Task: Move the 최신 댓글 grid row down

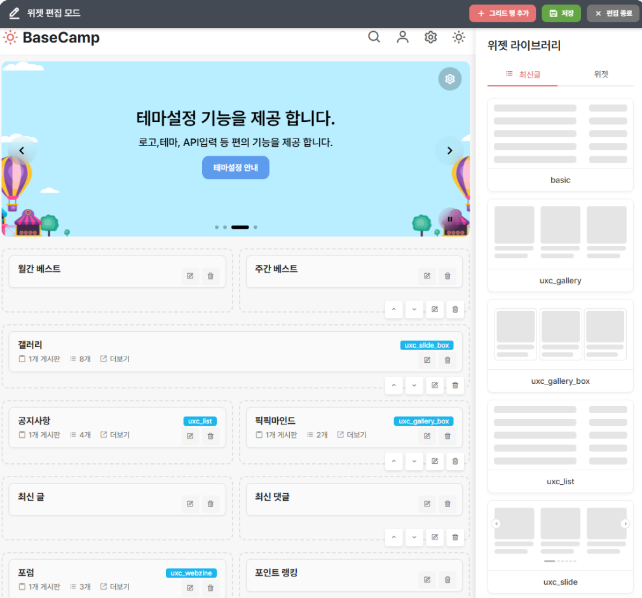Action: point(414,538)
